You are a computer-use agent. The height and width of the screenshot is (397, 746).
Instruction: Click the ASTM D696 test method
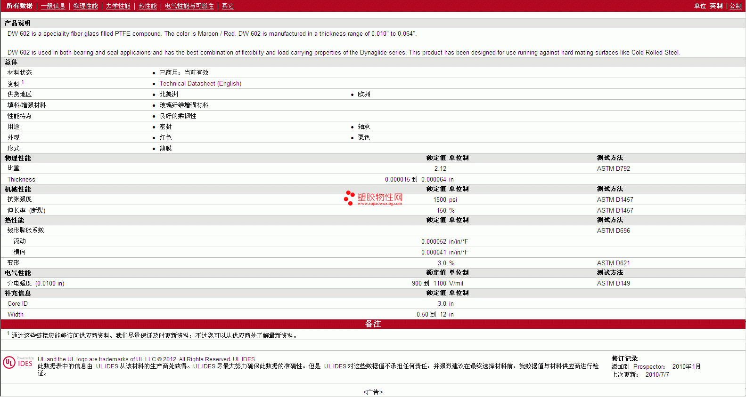pyautogui.click(x=614, y=230)
